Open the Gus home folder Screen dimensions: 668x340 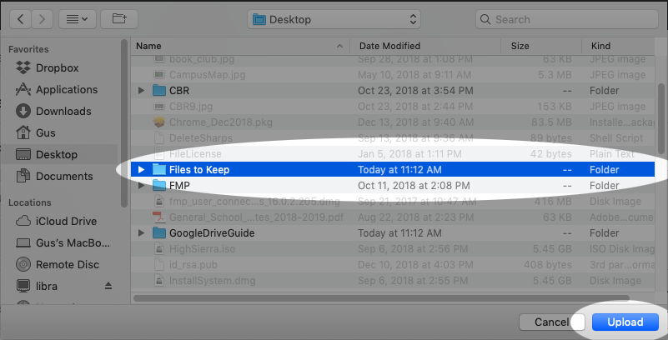click(x=45, y=133)
